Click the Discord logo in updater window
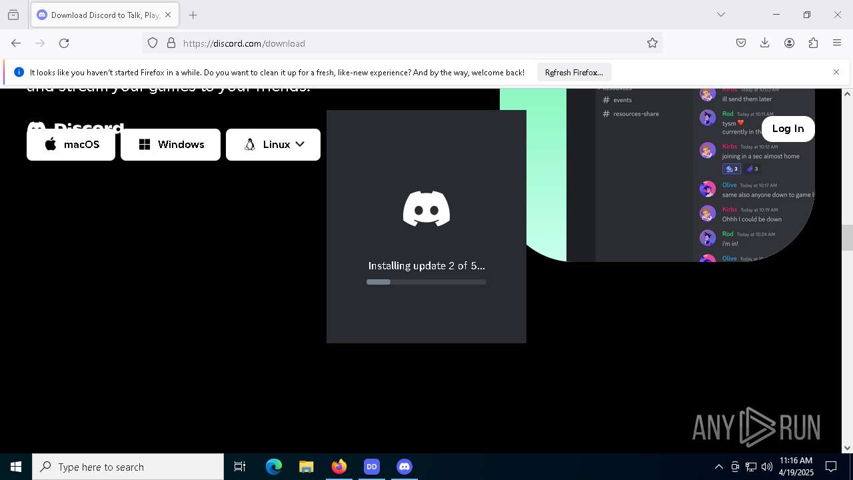 coord(426,209)
